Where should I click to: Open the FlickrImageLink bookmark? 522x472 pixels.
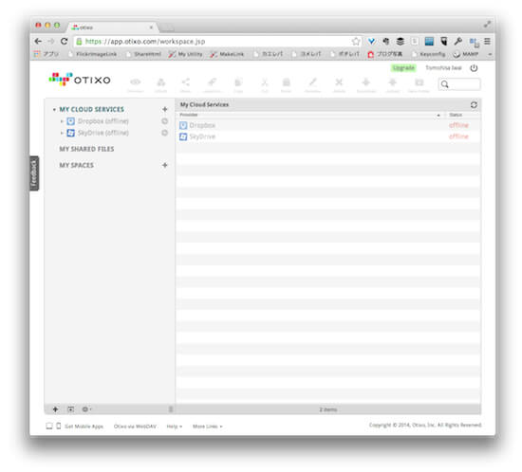[x=93, y=54]
